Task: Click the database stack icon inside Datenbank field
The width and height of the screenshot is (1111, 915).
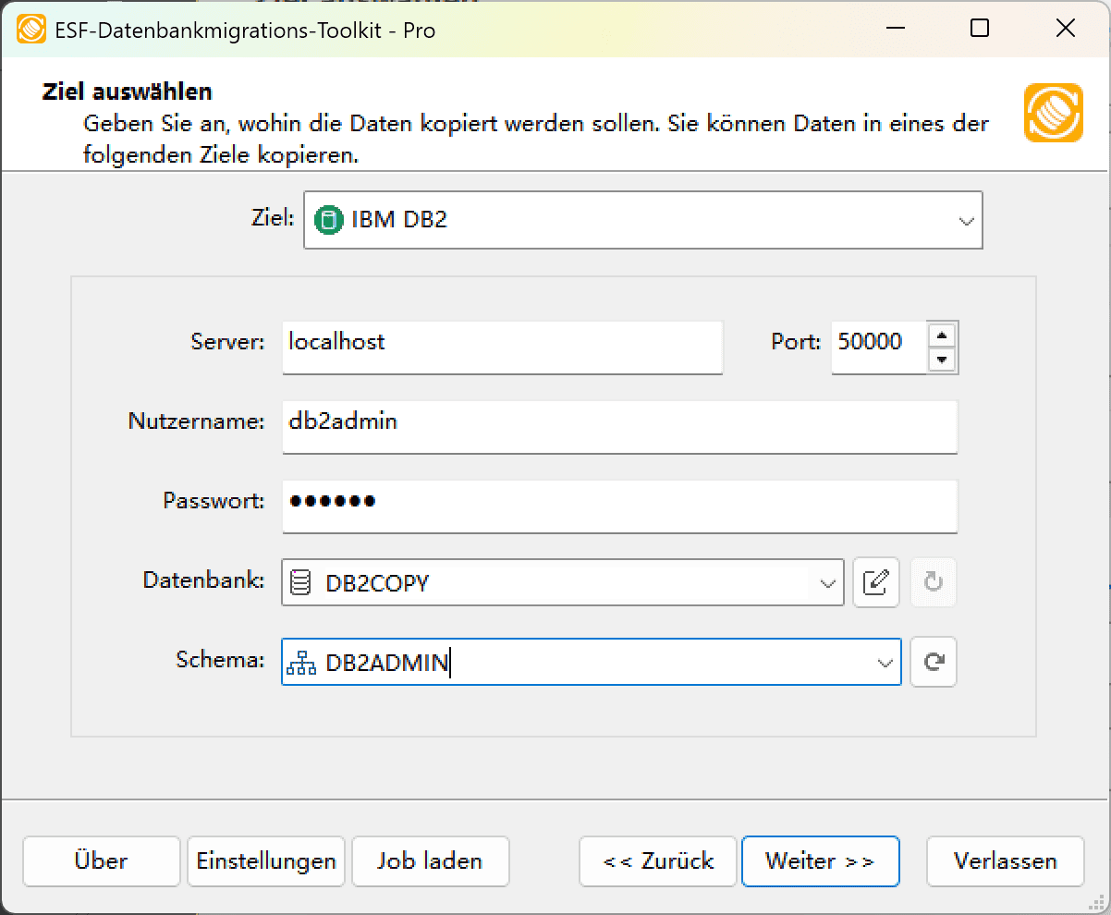Action: pos(300,582)
